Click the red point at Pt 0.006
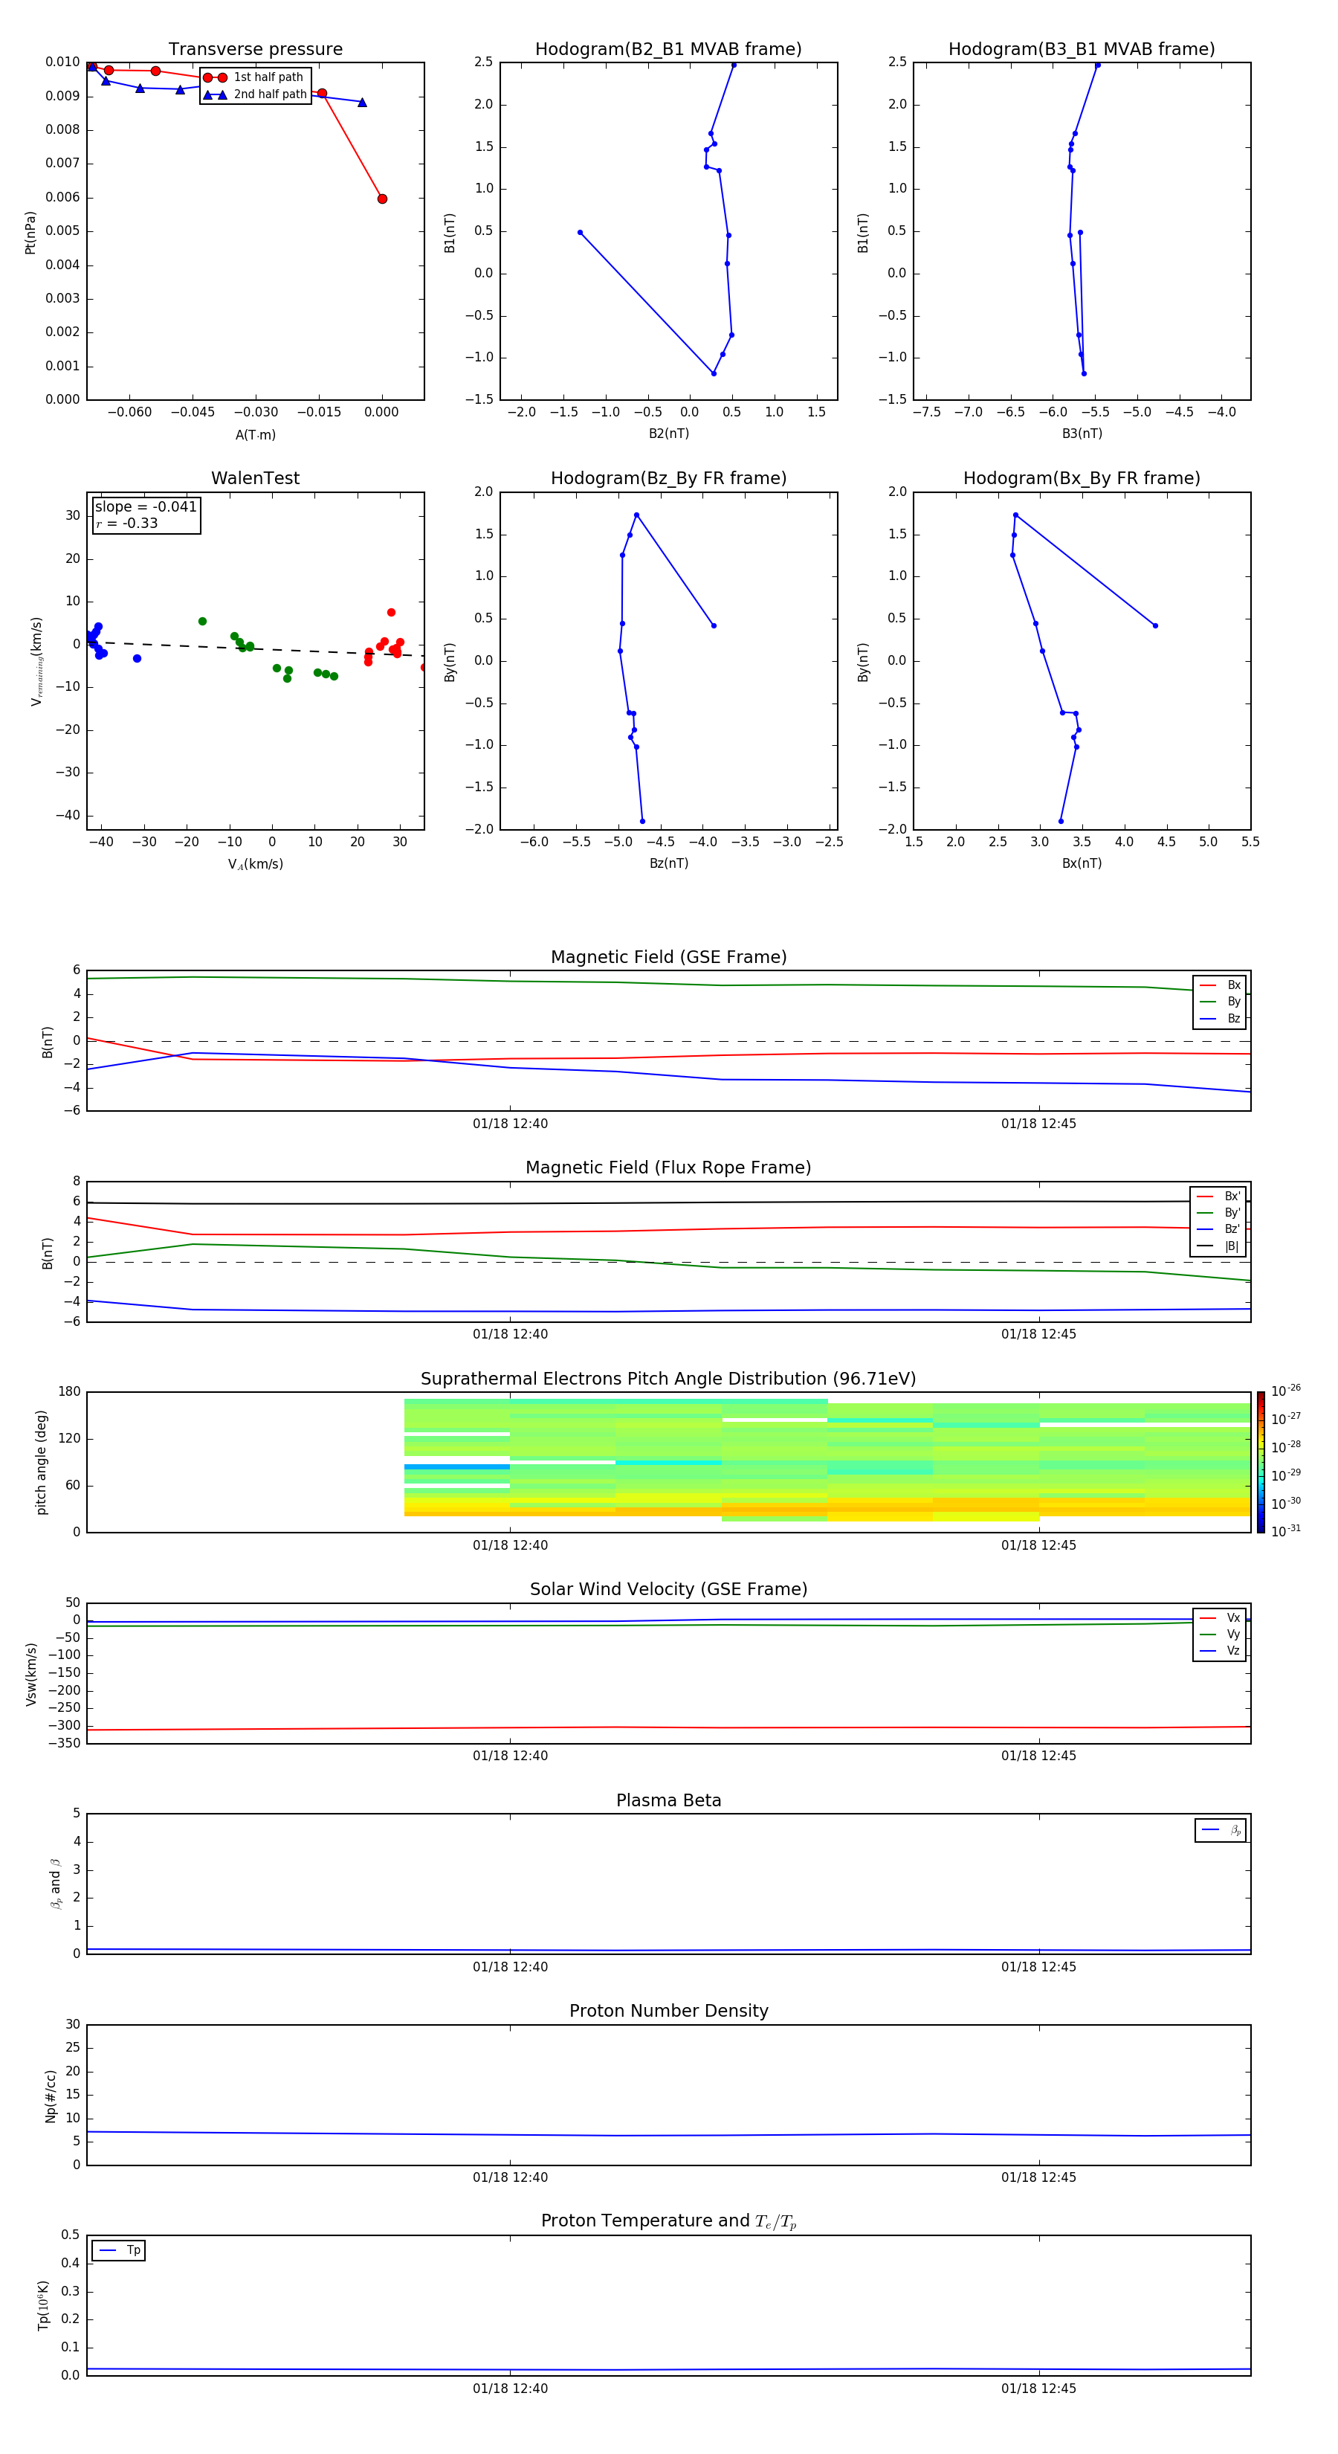The image size is (1338, 2454). pyautogui.click(x=382, y=199)
